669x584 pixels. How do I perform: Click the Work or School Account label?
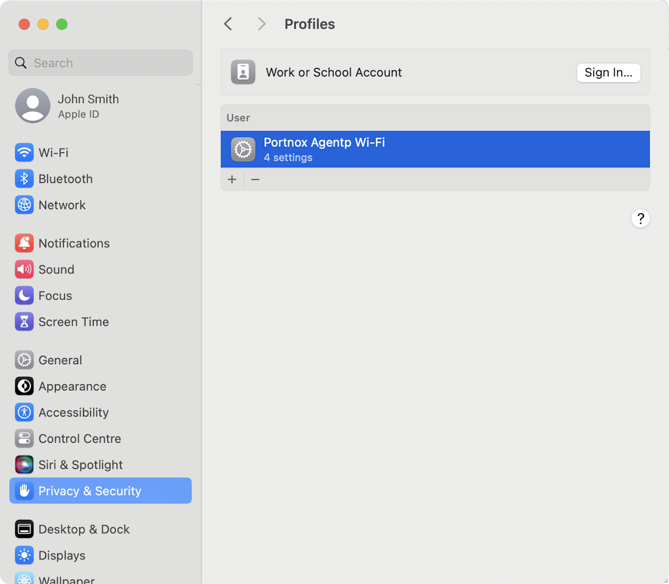(x=334, y=72)
